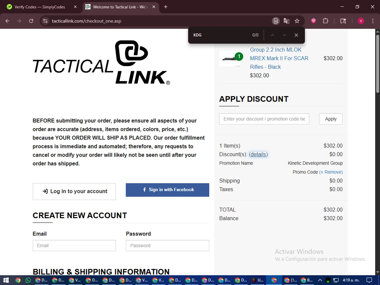Focus the discount promotion code field
This screenshot has height=285, width=380.
264,119
